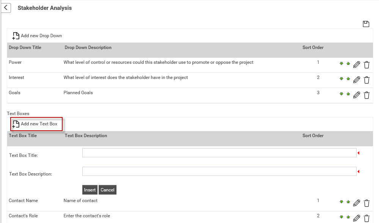Delete the Power drop down row

point(367,65)
